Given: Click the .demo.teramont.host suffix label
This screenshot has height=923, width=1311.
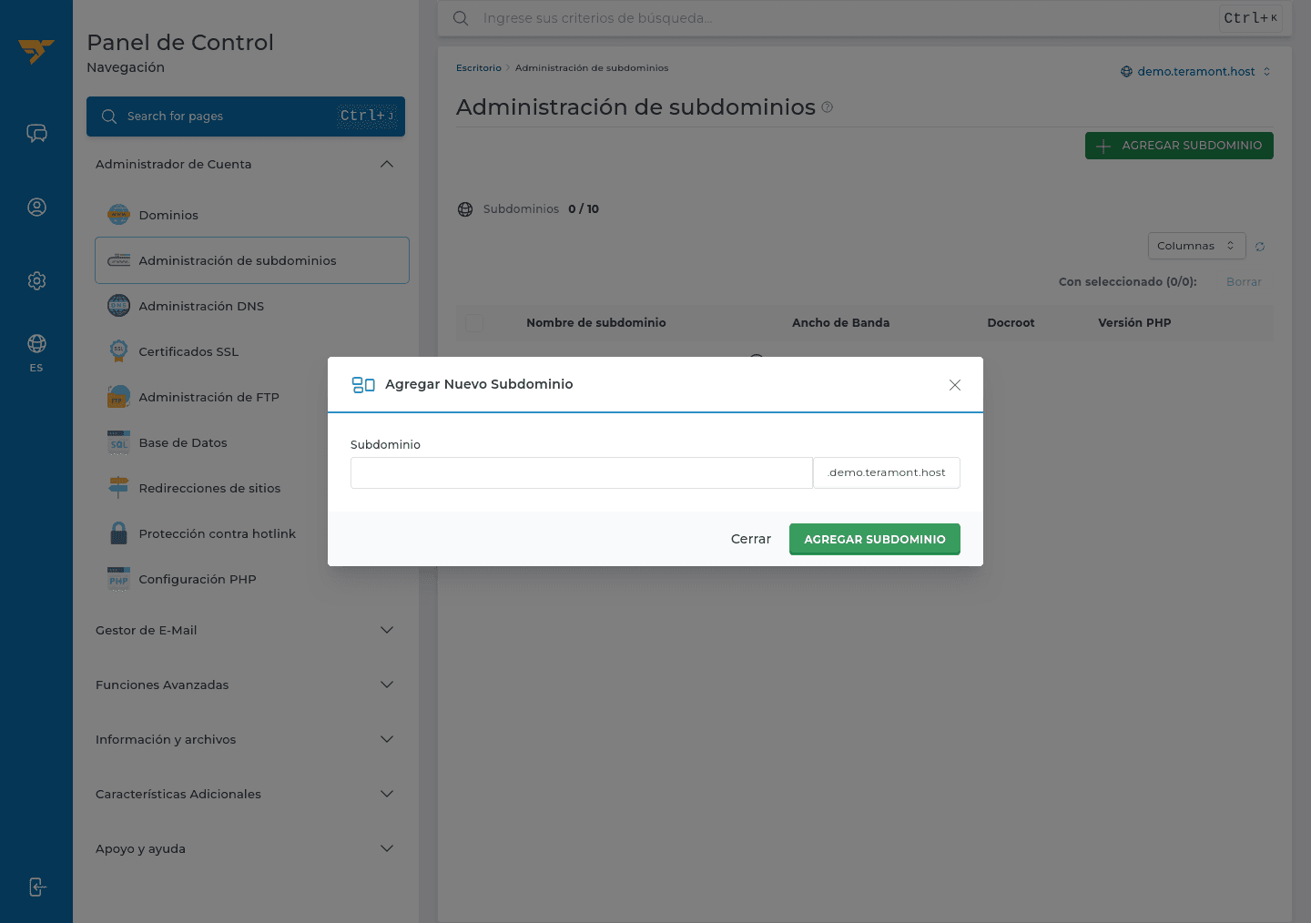Looking at the screenshot, I should coord(887,472).
